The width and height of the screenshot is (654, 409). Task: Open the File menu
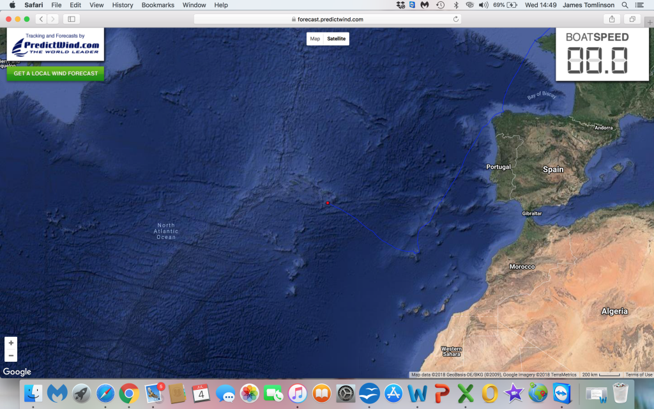(x=56, y=5)
